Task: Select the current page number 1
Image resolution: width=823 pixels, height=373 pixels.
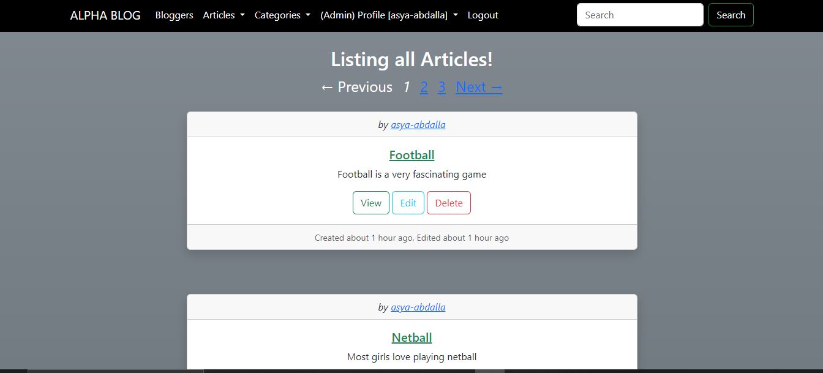Action: click(406, 87)
